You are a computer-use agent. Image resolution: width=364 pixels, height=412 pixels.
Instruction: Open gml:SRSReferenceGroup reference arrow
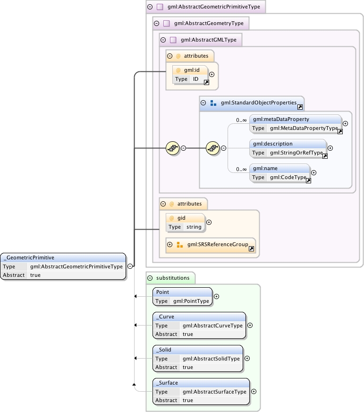251,249
